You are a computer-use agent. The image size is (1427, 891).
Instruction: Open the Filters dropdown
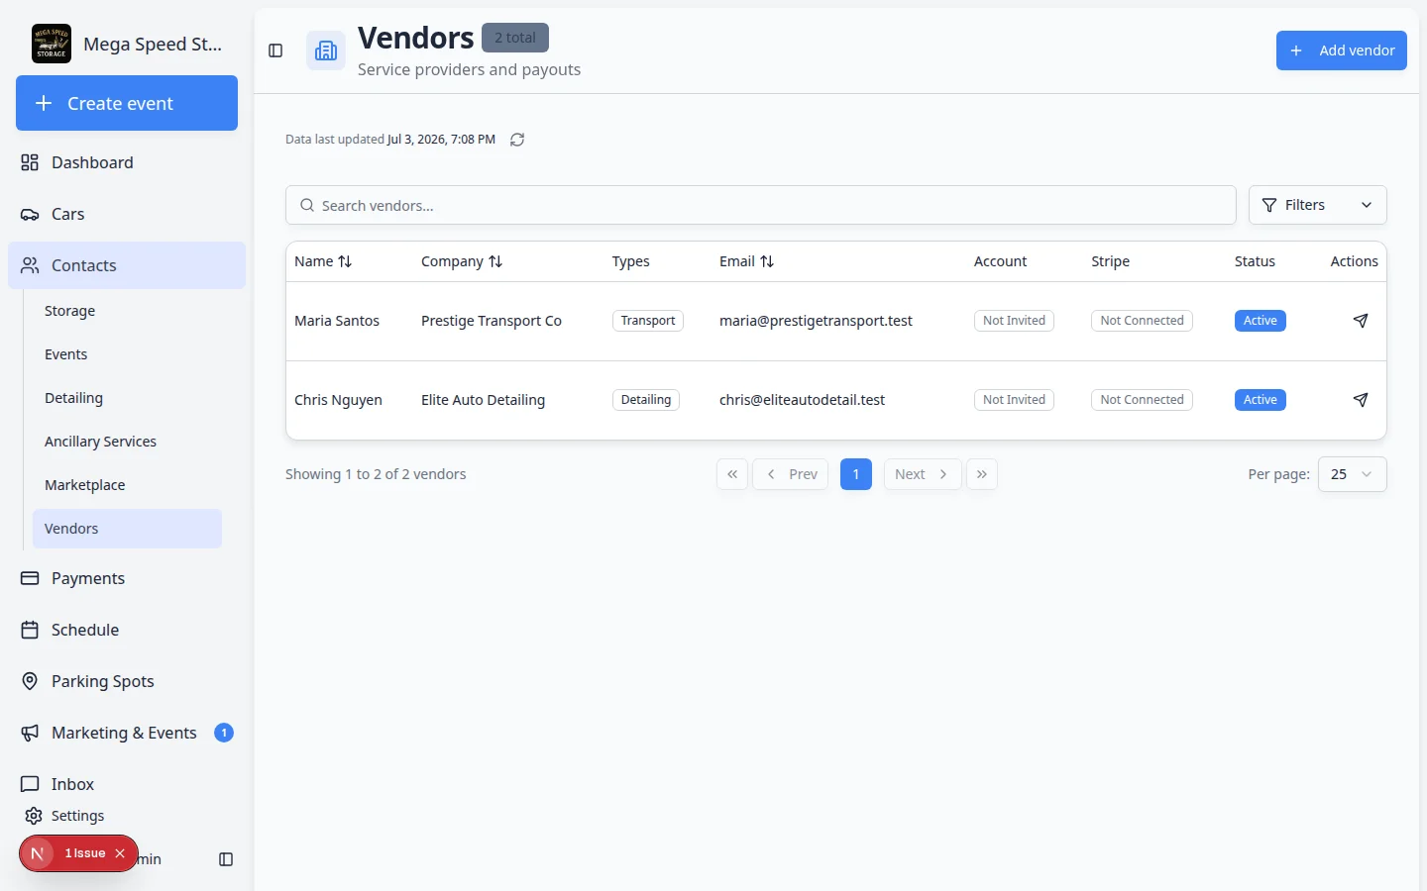click(x=1317, y=205)
